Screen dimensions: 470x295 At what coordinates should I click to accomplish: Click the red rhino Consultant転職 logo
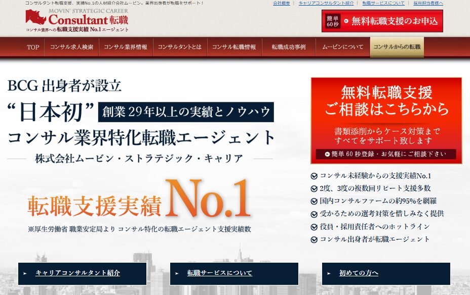pos(77,20)
